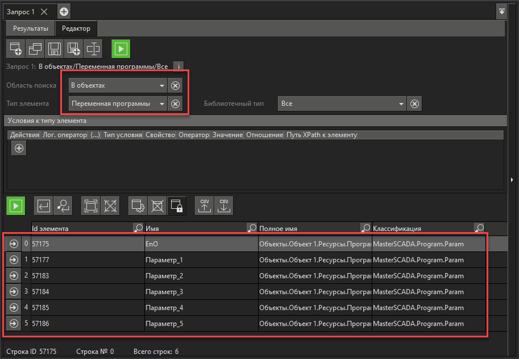Open the 'Тип элемента' dropdown
The image size is (519, 359).
[x=162, y=104]
